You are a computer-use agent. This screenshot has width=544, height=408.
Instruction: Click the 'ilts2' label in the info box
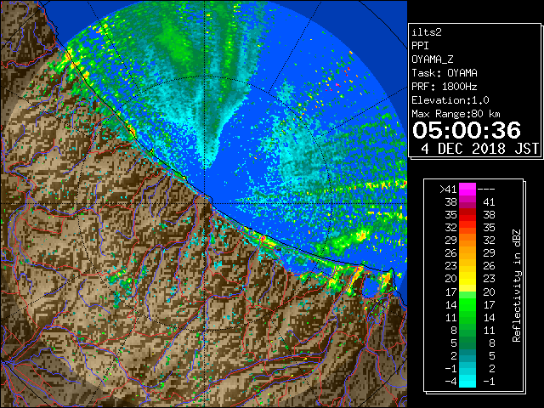click(x=427, y=32)
